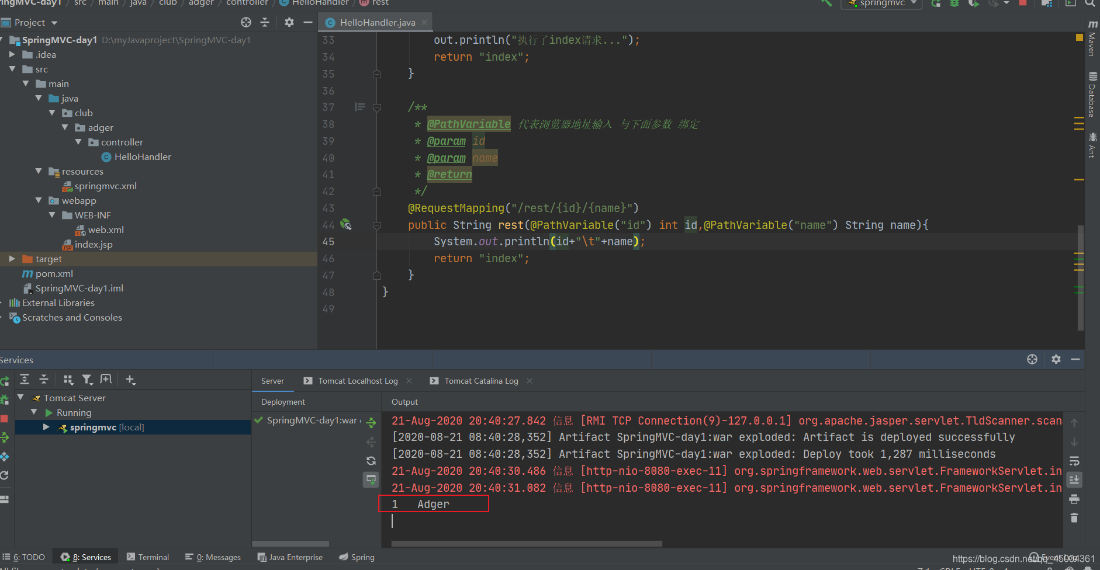Open the Maven tool window
Image resolution: width=1100 pixels, height=570 pixels.
(1092, 38)
